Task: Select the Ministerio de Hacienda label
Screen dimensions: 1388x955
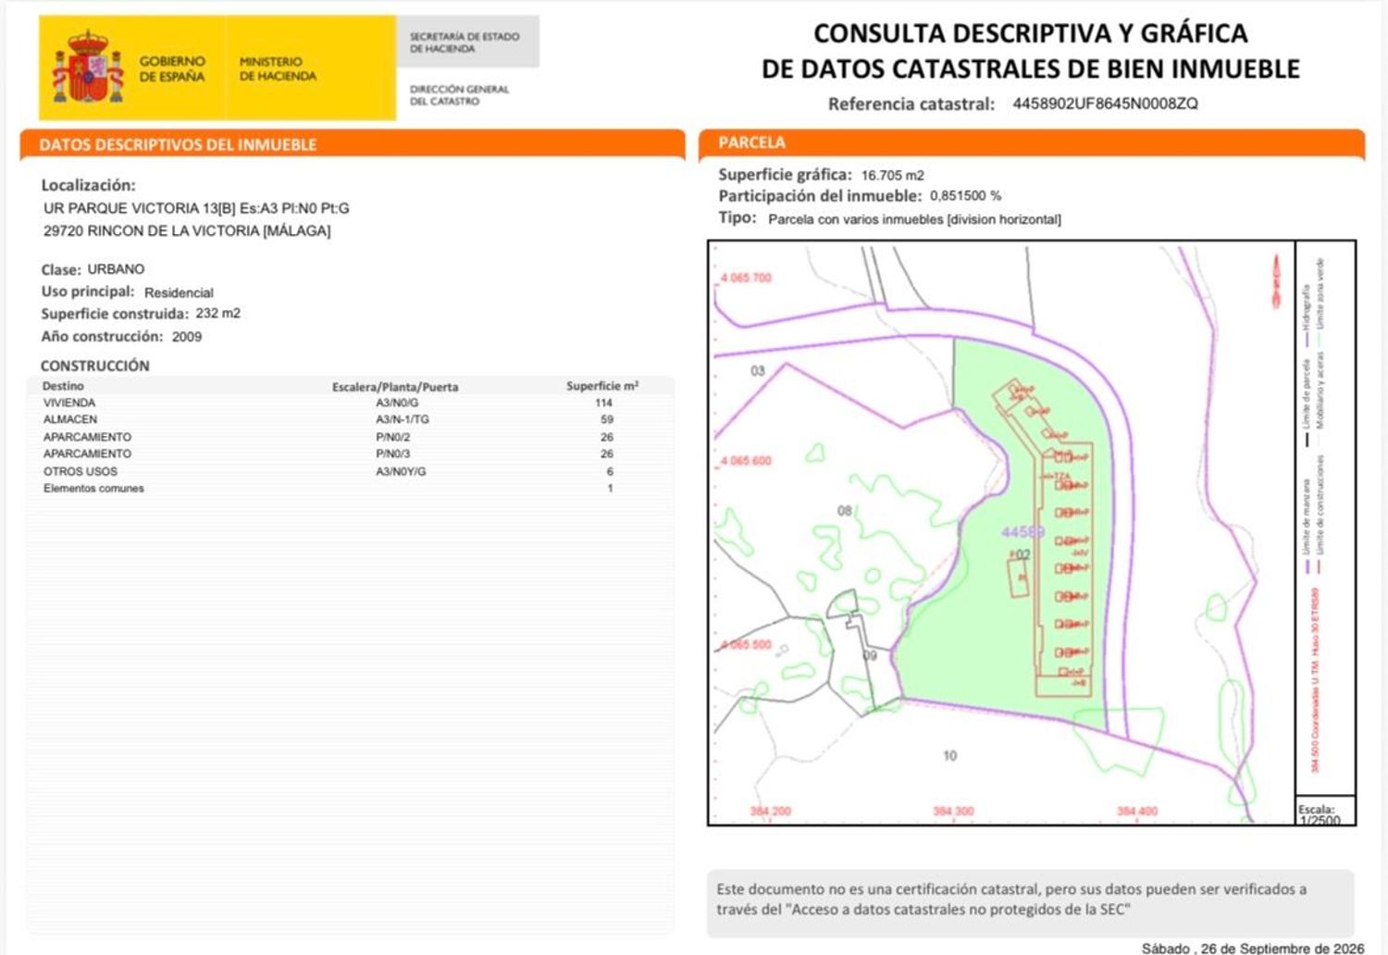Action: 278,68
